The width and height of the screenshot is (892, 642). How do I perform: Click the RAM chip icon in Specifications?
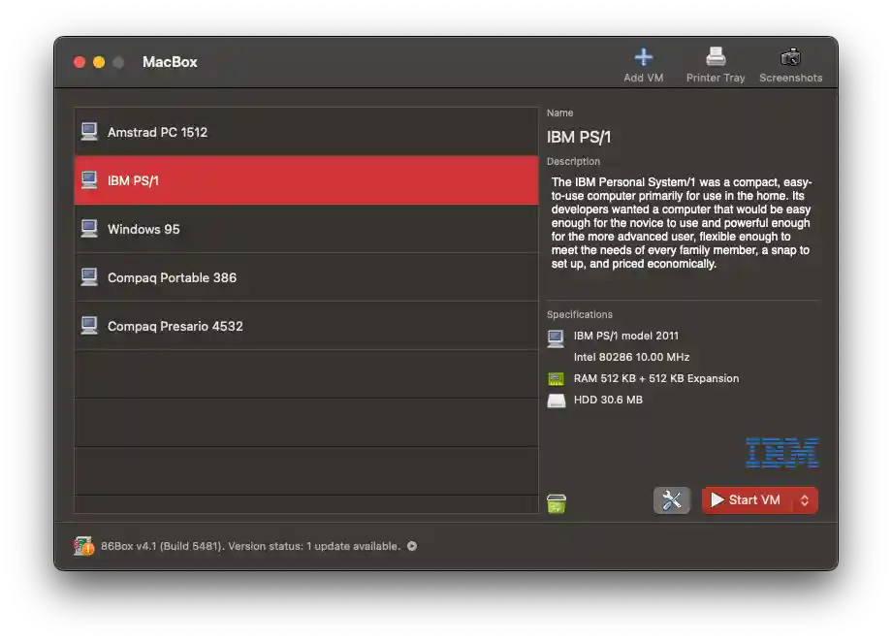point(556,378)
